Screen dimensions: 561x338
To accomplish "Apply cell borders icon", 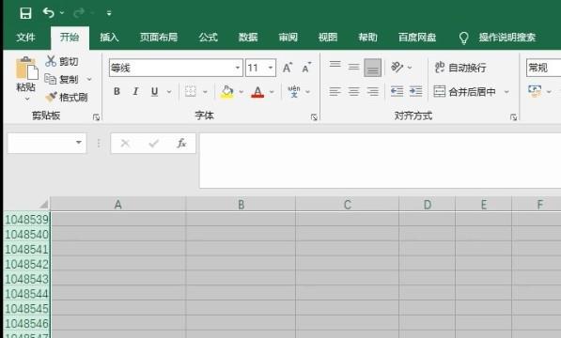I will 191,91.
